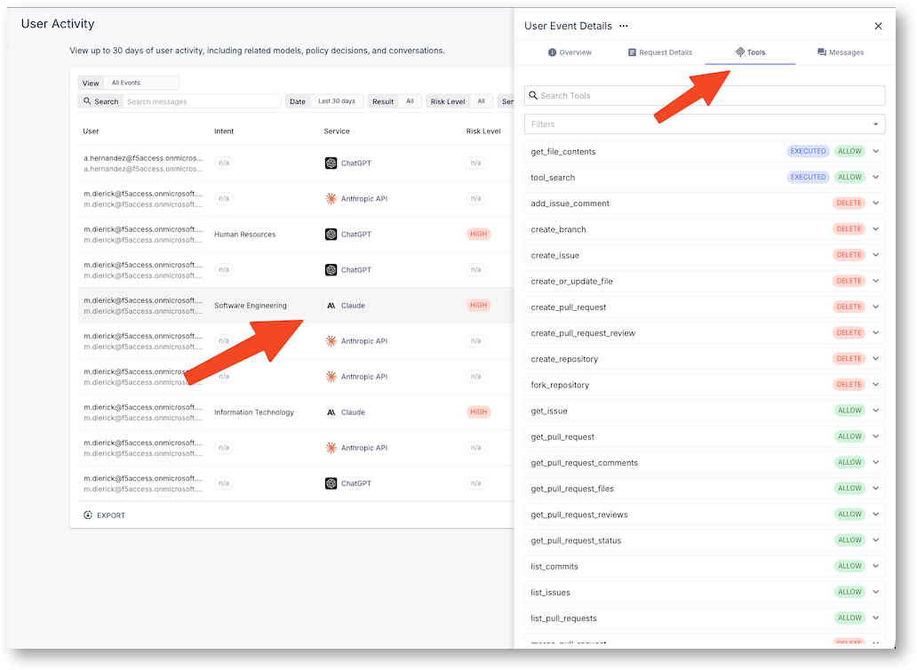
Task: Go to the Messages tab
Action: point(841,52)
